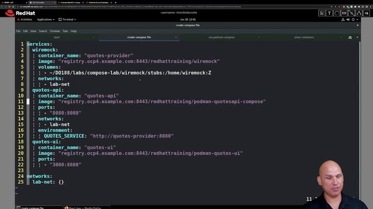Open the File menu
Image resolution: width=373 pixels, height=209 pixels.
coord(18,31)
